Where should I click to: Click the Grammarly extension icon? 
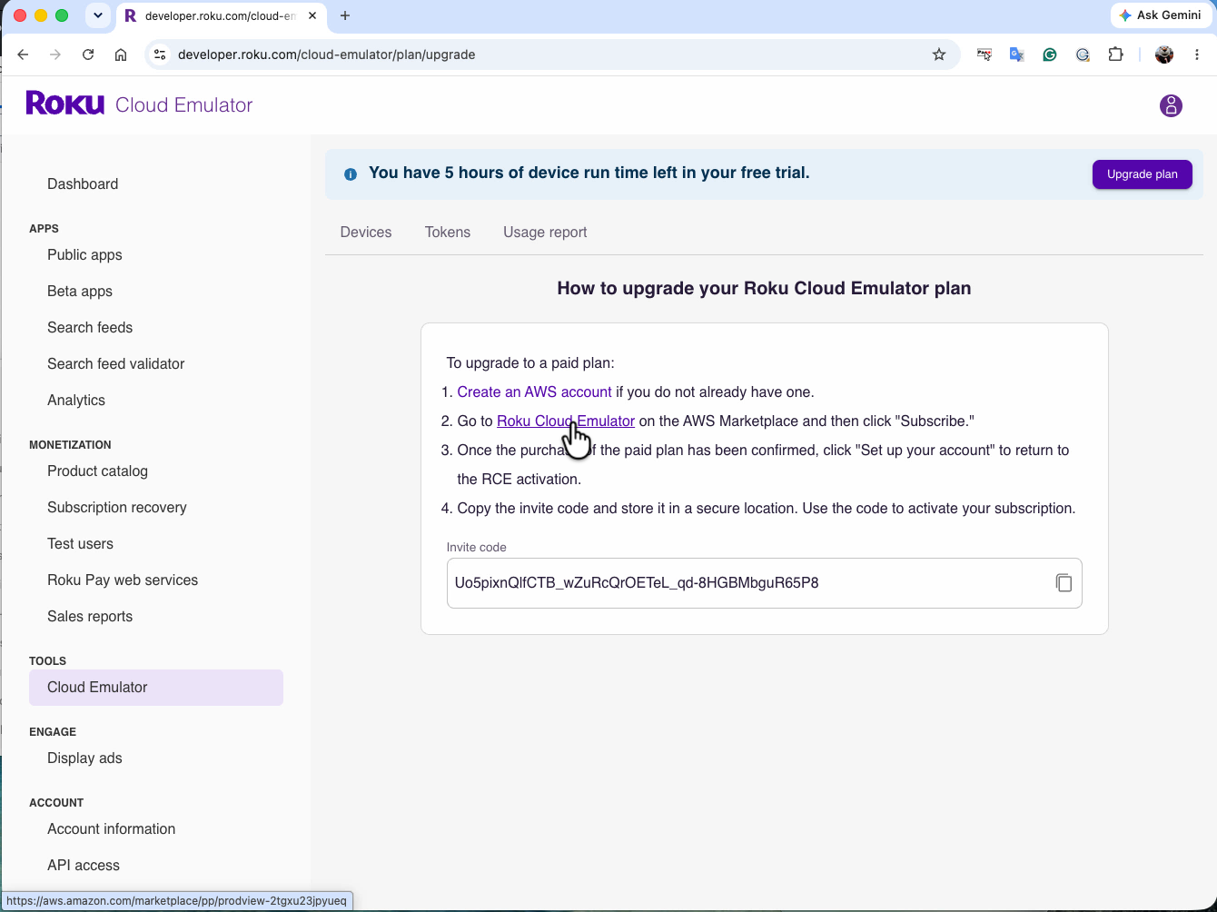(x=1050, y=55)
